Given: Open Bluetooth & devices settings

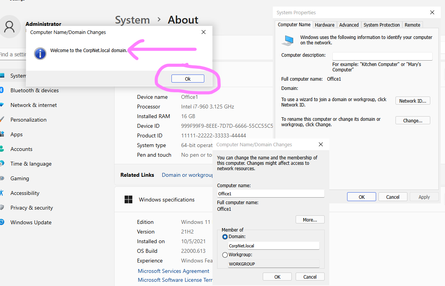Looking at the screenshot, I should [34, 90].
